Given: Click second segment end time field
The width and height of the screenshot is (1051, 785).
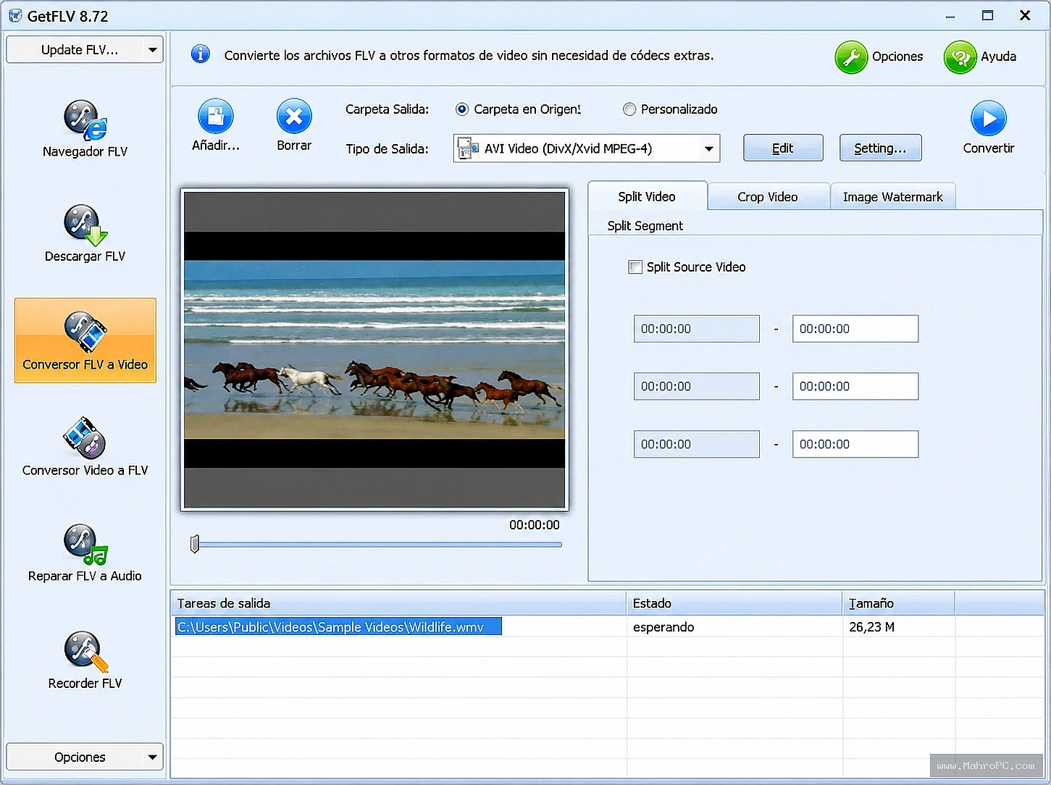Looking at the screenshot, I should click(x=855, y=387).
